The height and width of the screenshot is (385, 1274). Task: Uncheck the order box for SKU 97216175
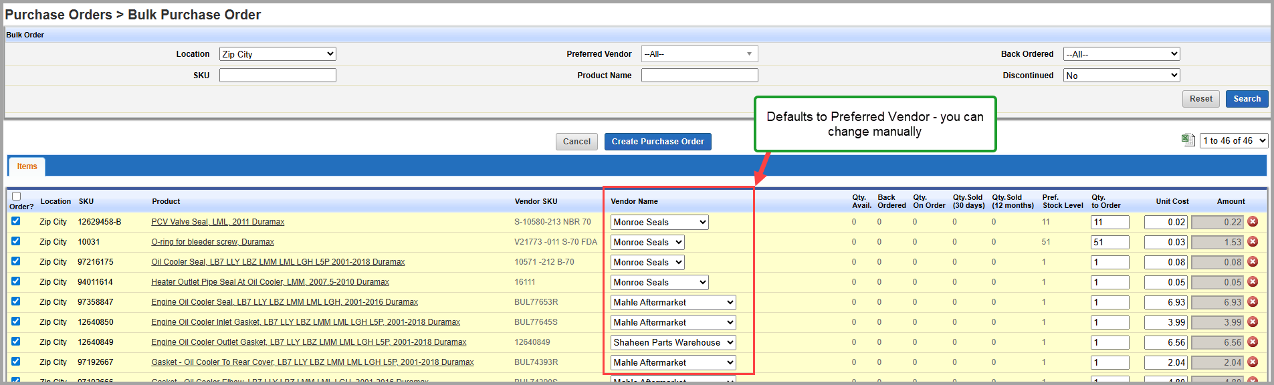(x=16, y=261)
